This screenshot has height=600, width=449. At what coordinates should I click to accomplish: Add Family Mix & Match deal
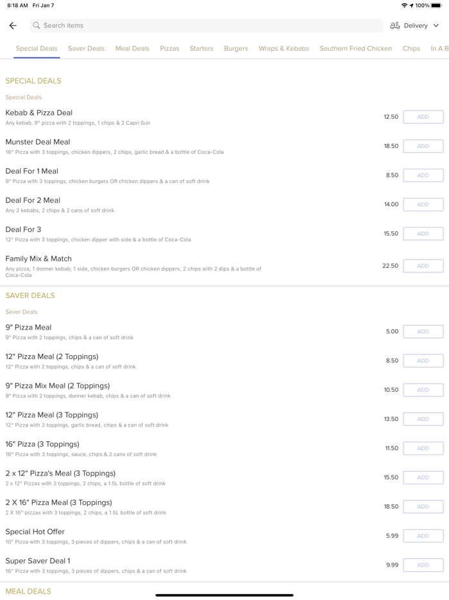423,265
